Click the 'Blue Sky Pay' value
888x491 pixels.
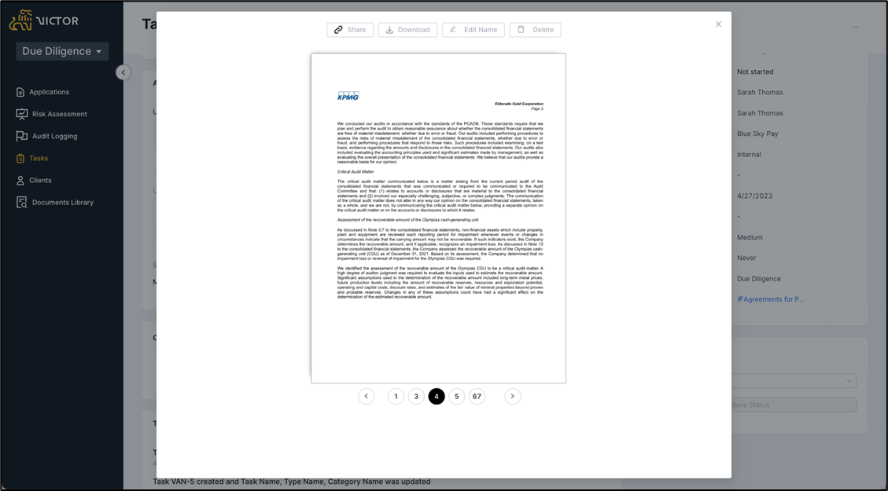pos(757,134)
